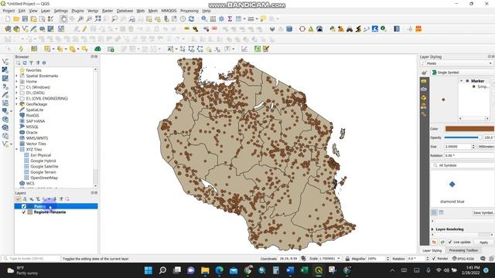Switch to the Layer Styling tab

coord(432,250)
